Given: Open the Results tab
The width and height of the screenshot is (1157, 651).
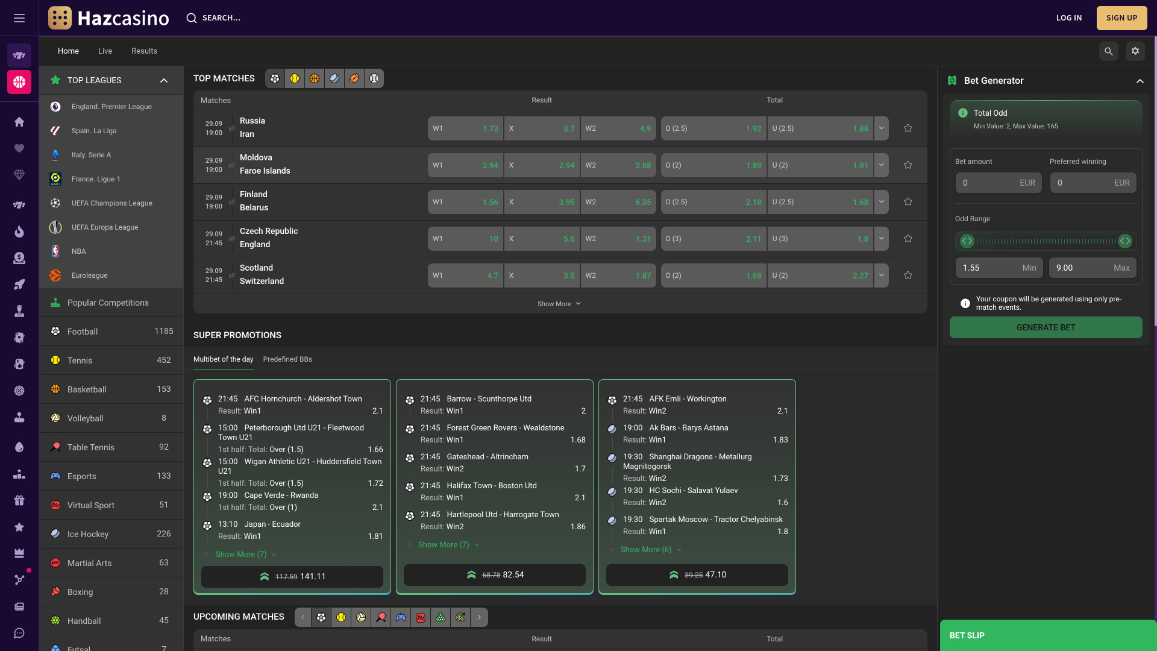Looking at the screenshot, I should [x=144, y=51].
